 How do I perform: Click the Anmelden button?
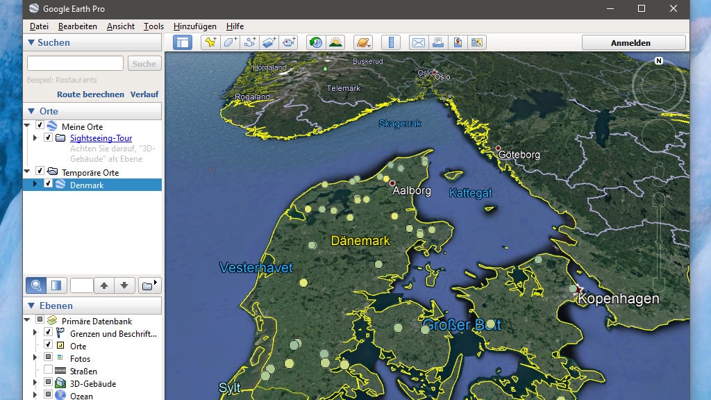(x=633, y=42)
